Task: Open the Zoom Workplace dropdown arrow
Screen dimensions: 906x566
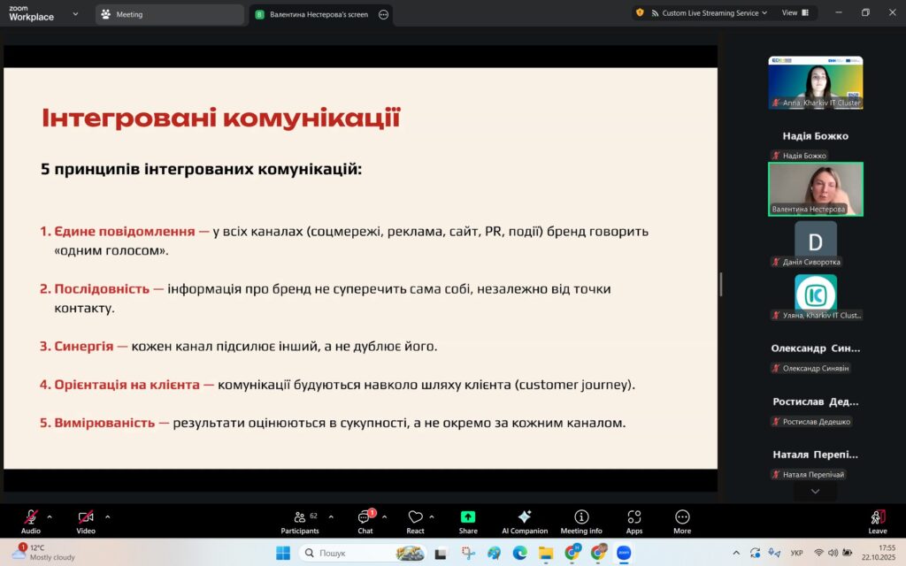Action: 75,14
